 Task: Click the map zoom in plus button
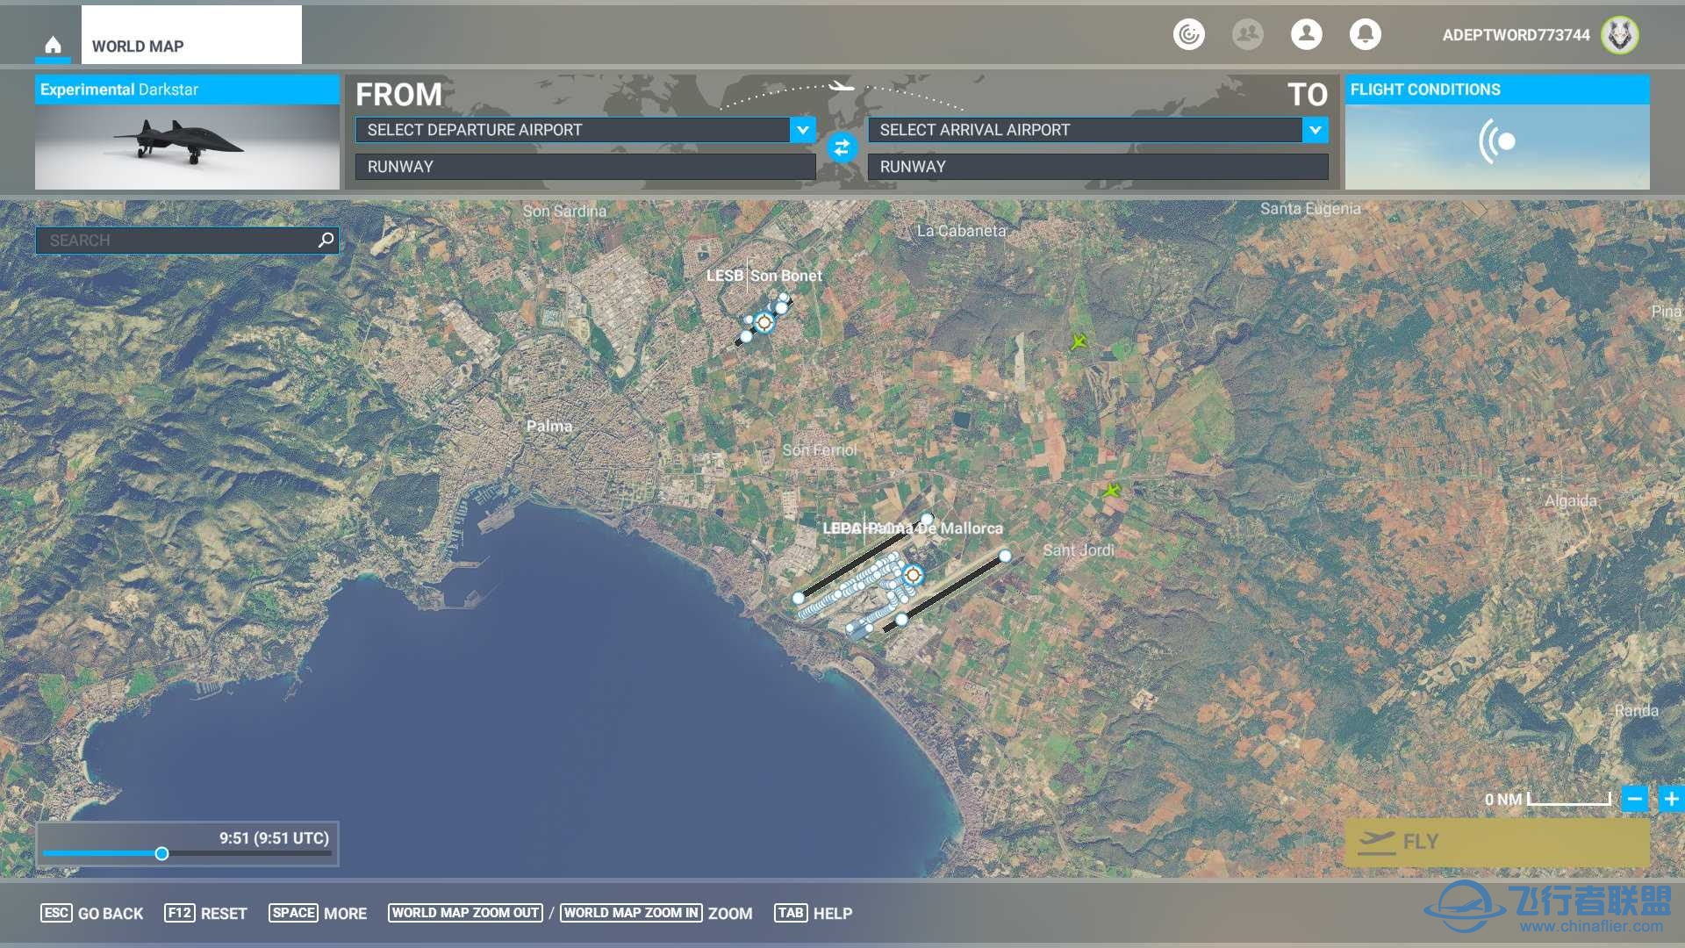(x=1670, y=799)
